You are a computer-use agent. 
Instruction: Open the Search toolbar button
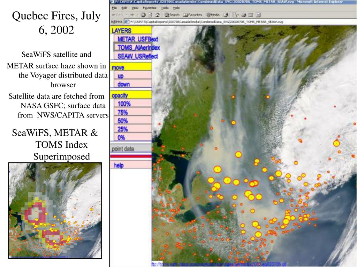(172, 15)
